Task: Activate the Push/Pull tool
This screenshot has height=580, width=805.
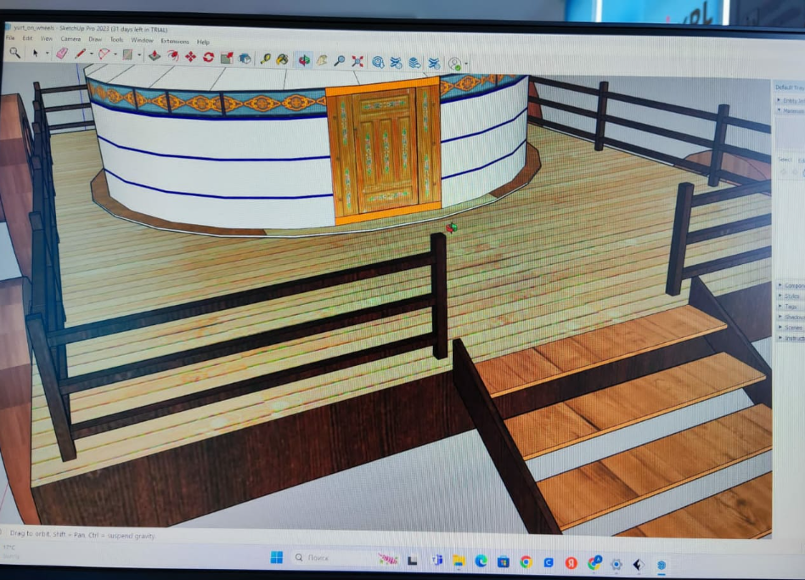Action: tap(155, 55)
